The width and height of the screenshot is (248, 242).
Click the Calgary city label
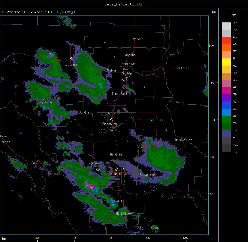115,173
